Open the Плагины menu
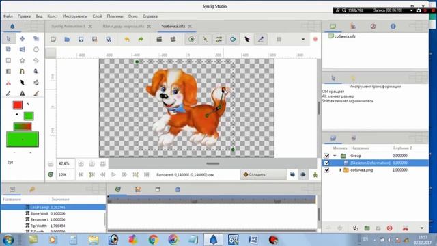437x246 pixels. click(x=115, y=16)
